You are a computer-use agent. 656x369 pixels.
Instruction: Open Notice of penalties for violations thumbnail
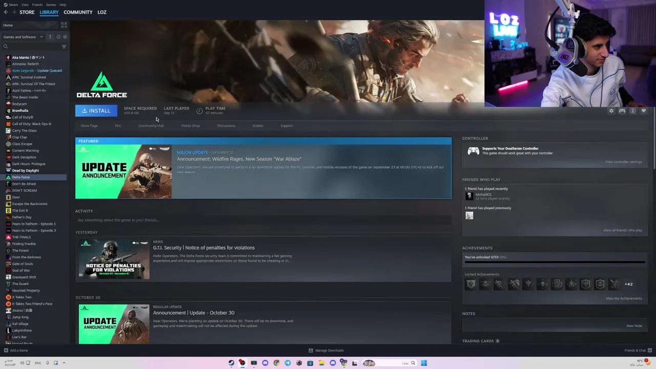pos(114,259)
